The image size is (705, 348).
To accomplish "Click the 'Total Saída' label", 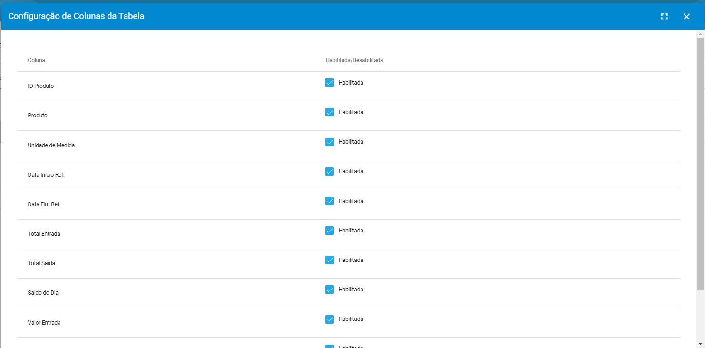I will (x=41, y=263).
